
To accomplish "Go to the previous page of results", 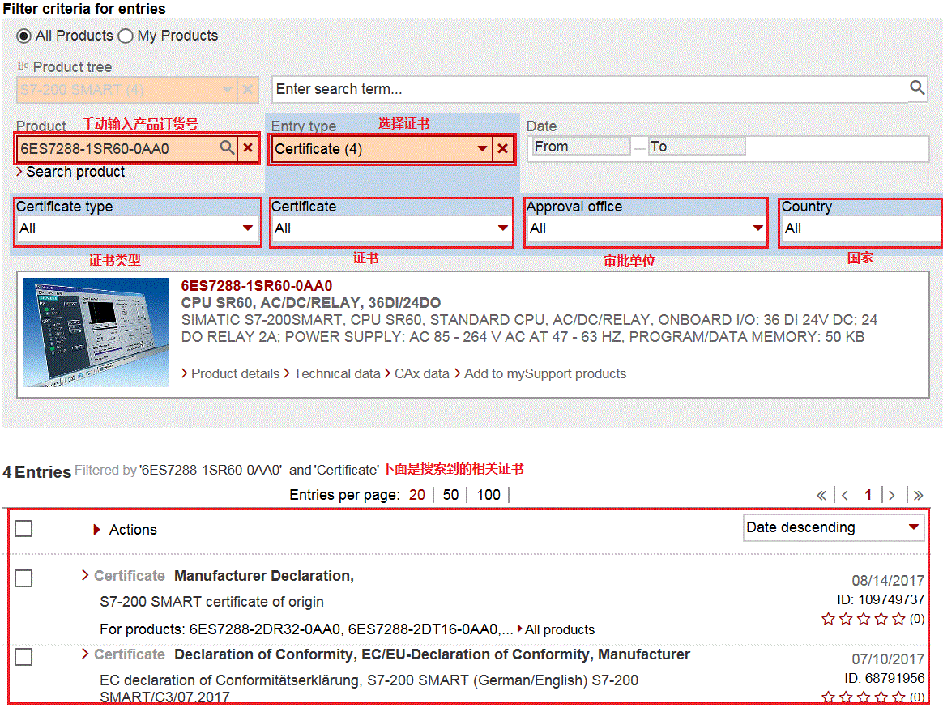I will click(845, 496).
